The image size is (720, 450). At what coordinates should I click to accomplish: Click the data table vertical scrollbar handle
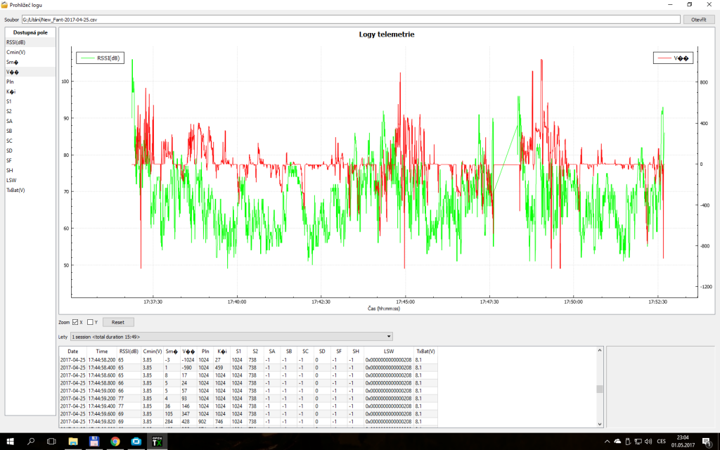(x=600, y=389)
